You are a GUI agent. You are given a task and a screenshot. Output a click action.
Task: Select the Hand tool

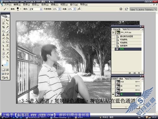3,57
